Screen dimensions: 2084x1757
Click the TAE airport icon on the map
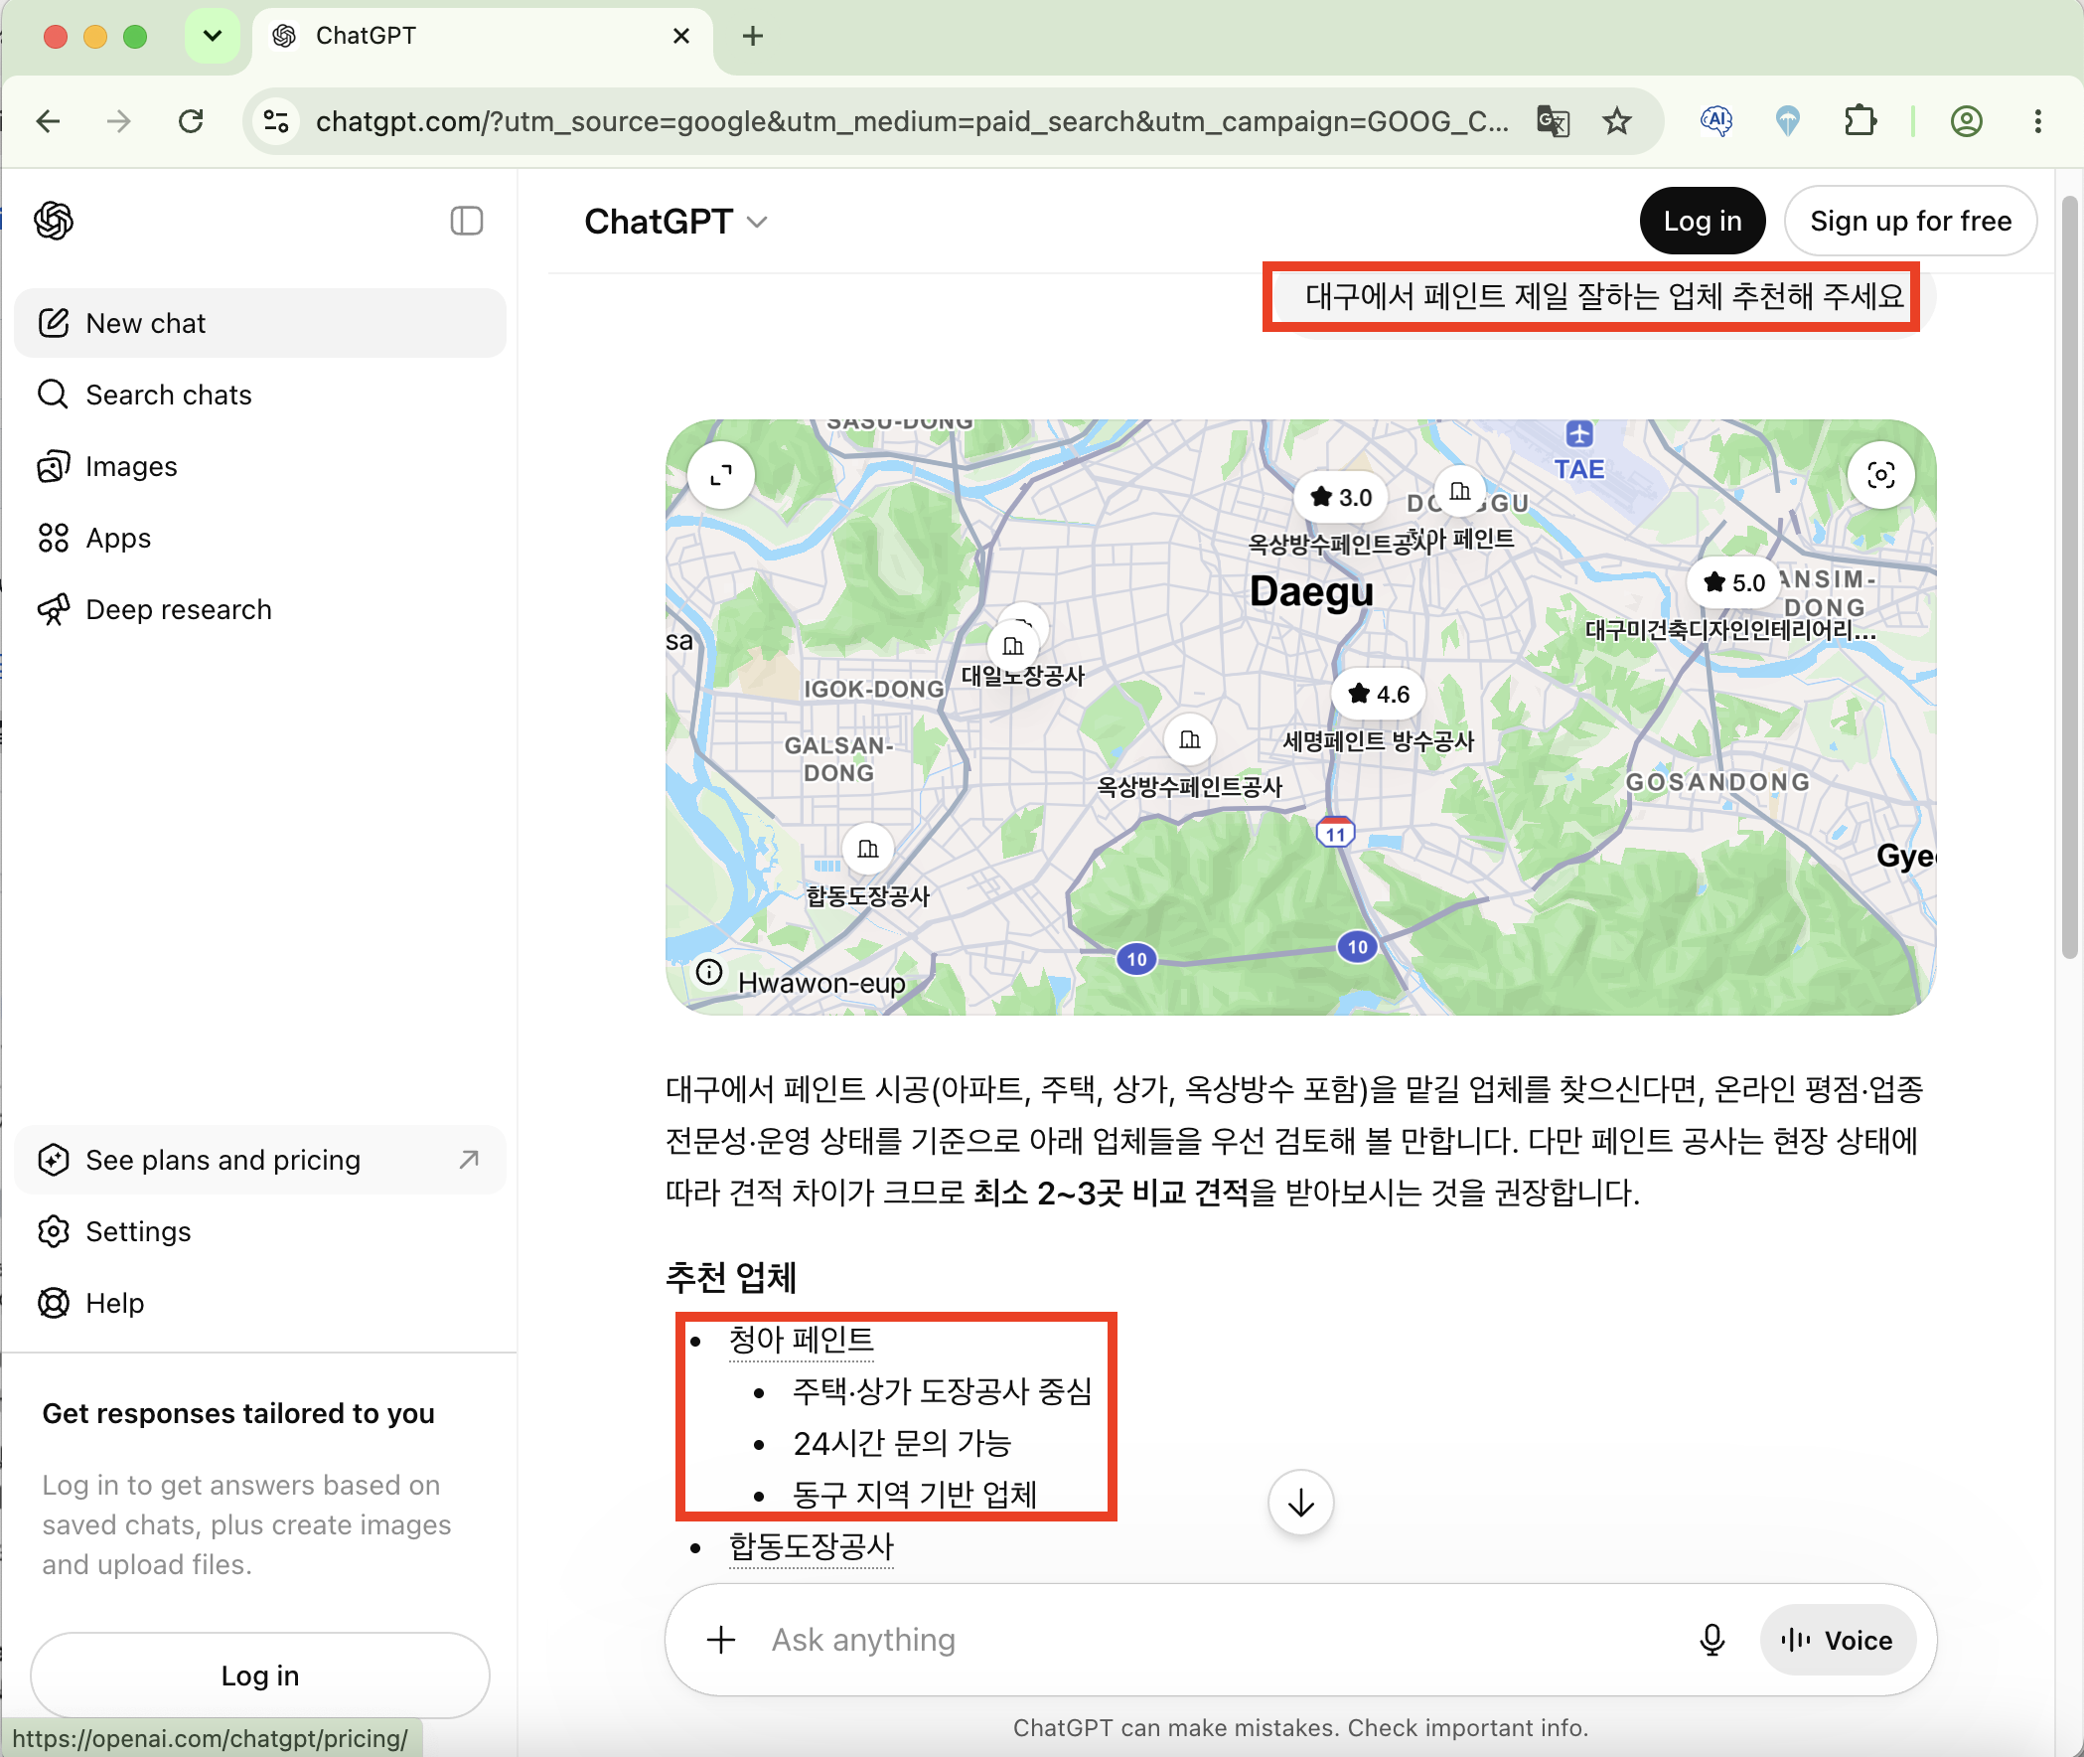coord(1578,434)
